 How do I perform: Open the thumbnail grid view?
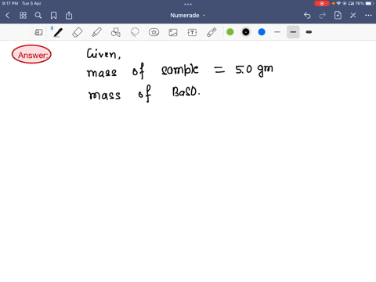(23, 16)
